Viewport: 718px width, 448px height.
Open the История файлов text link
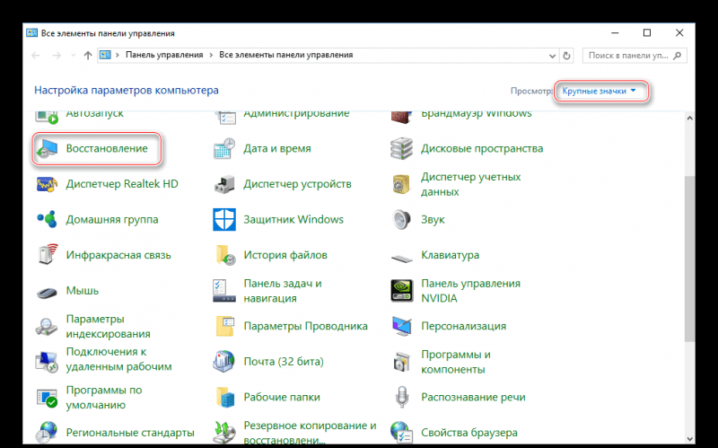coord(285,255)
